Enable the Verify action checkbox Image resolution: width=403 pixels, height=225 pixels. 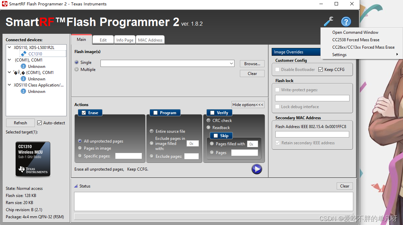click(212, 112)
